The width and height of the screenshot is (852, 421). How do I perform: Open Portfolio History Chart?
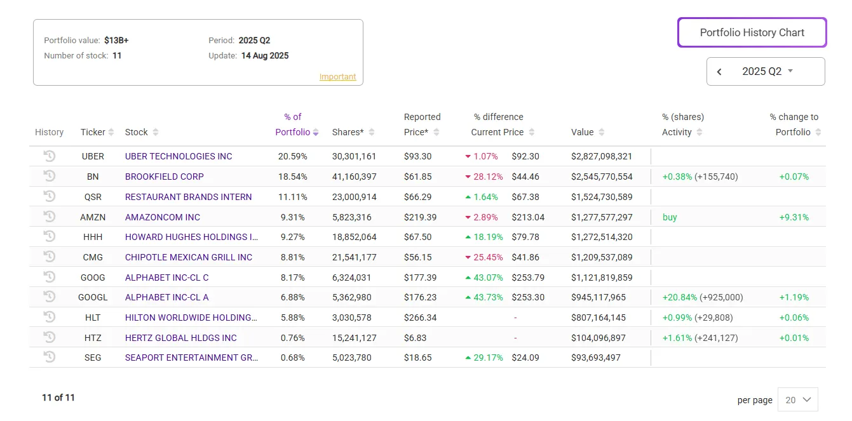click(752, 32)
